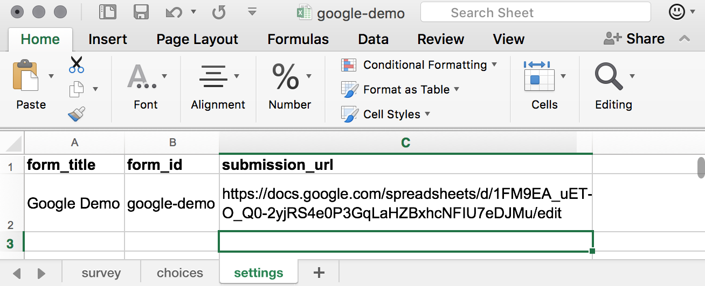705x286 pixels.
Task: Add a new sheet with plus
Action: [x=319, y=273]
